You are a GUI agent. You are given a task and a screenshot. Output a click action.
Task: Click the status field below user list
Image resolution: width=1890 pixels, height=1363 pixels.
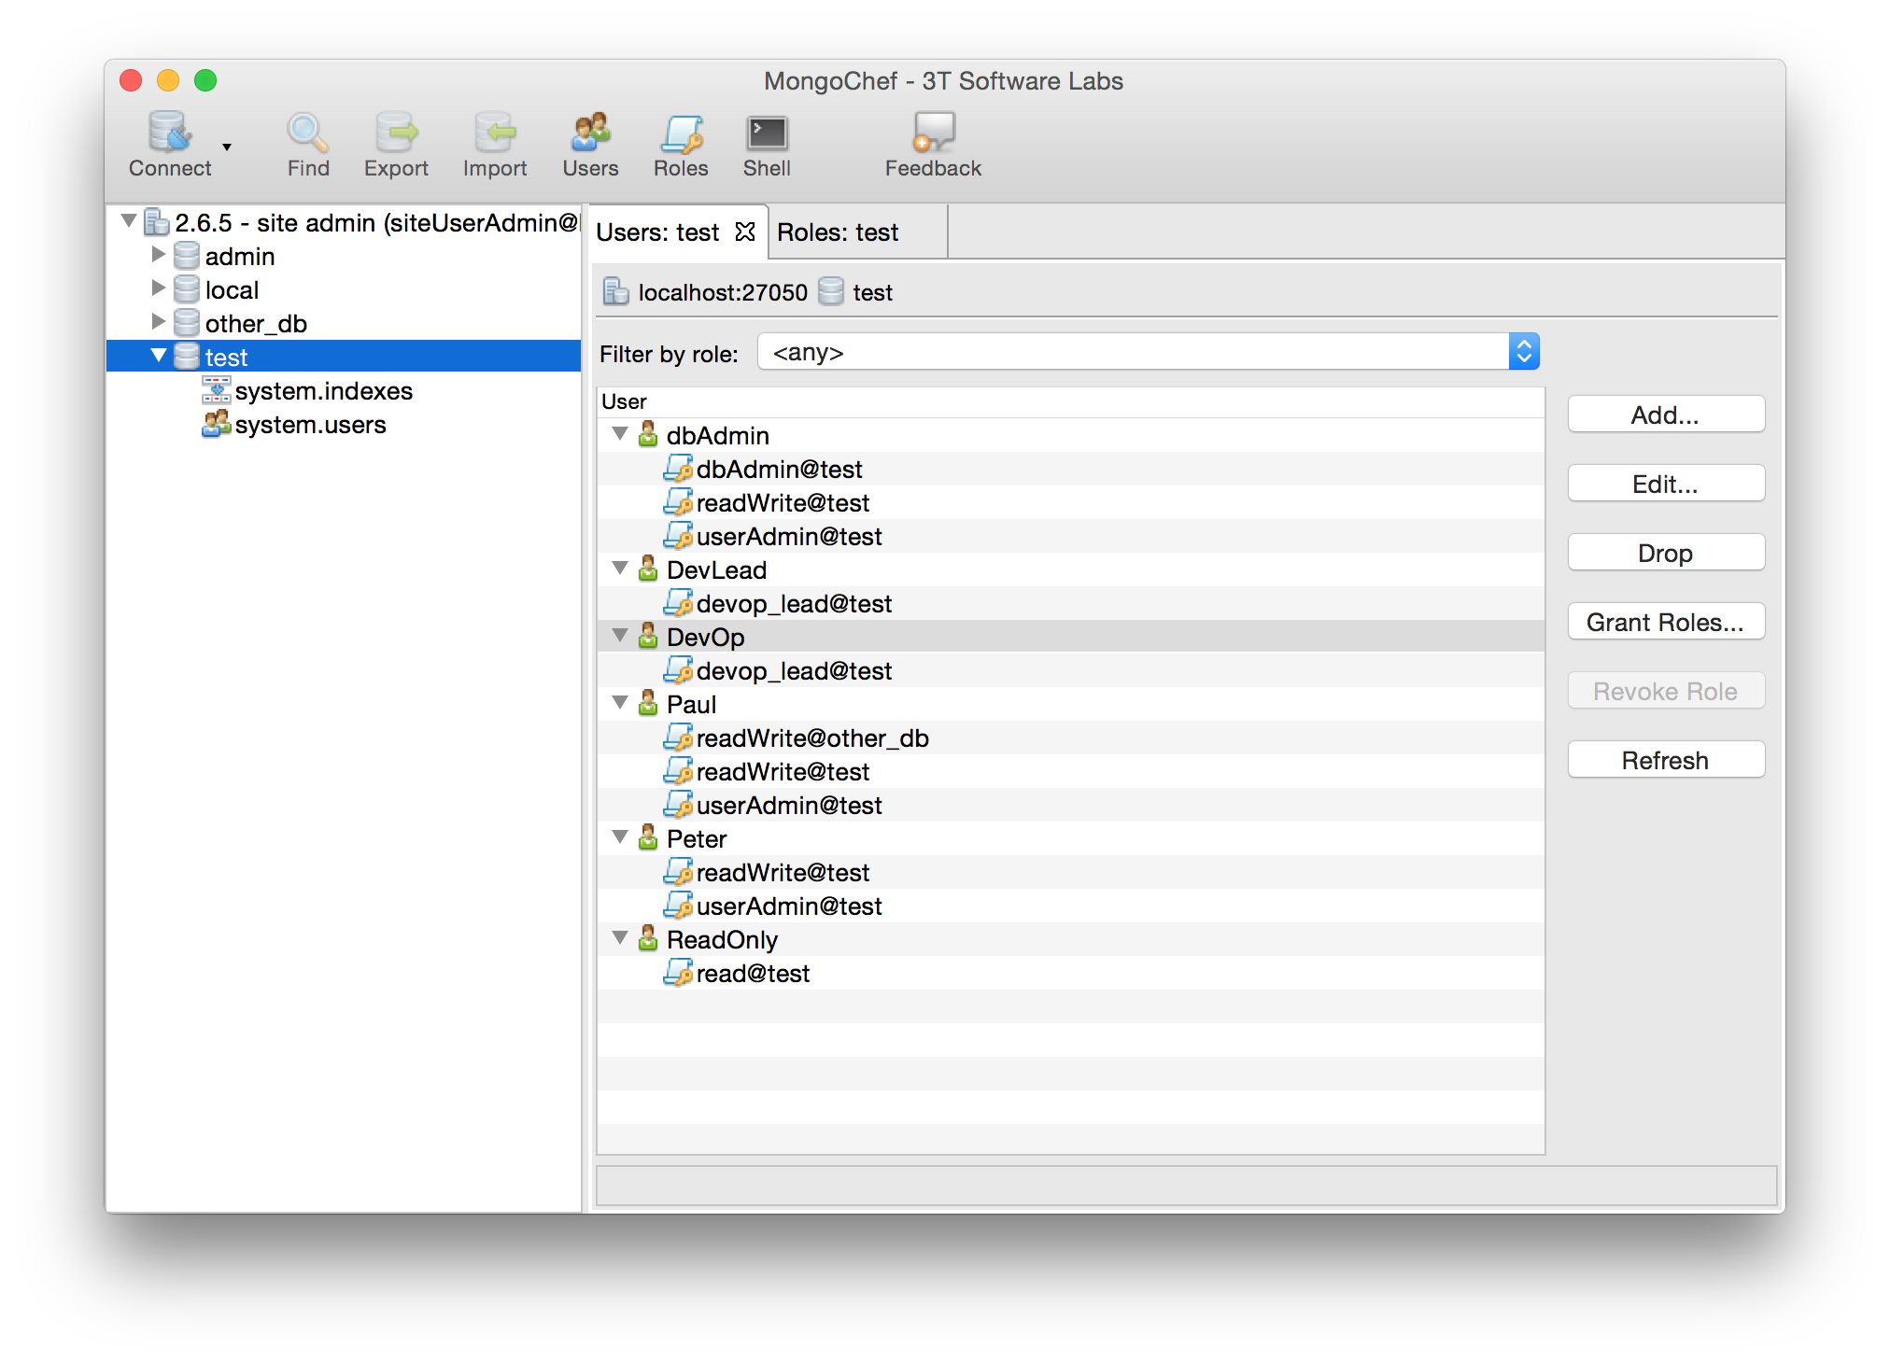click(1186, 1186)
